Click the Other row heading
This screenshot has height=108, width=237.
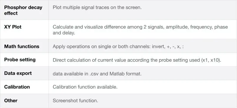click(x=11, y=100)
